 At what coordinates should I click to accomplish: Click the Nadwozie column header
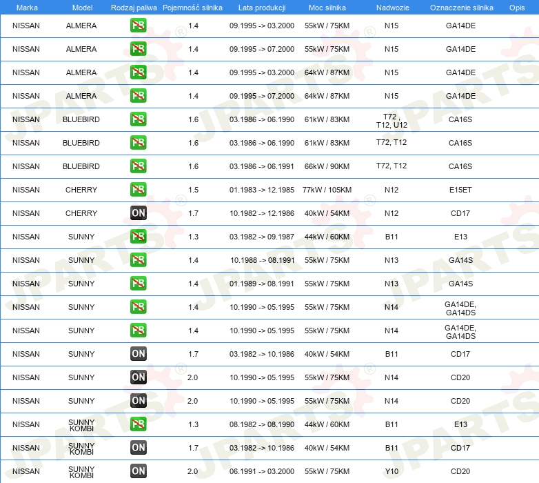[393, 8]
